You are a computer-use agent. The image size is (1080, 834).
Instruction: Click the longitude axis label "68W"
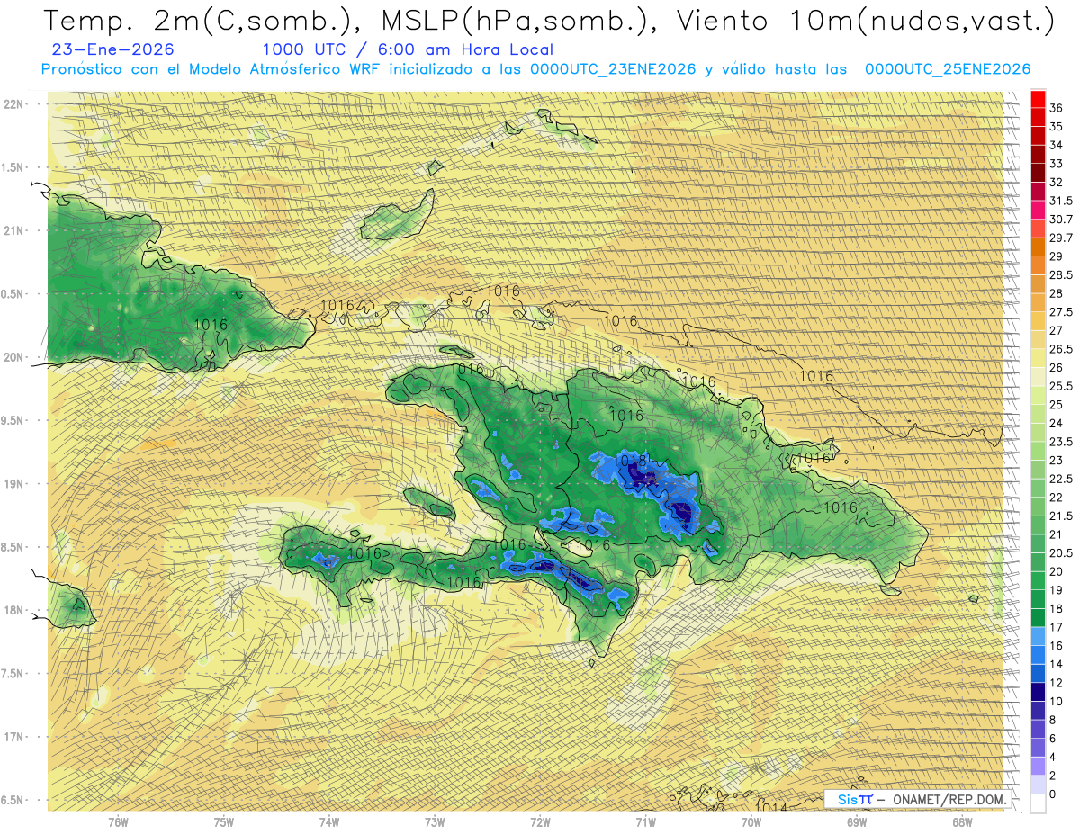[962, 822]
